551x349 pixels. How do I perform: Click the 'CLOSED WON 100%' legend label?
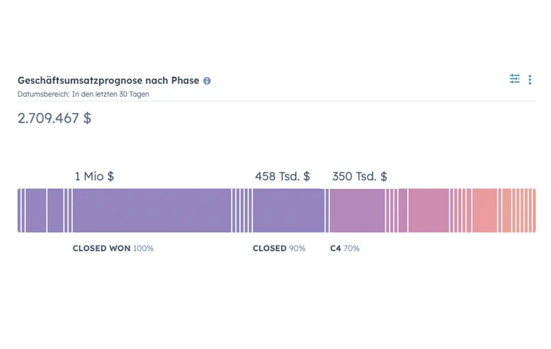(x=113, y=248)
